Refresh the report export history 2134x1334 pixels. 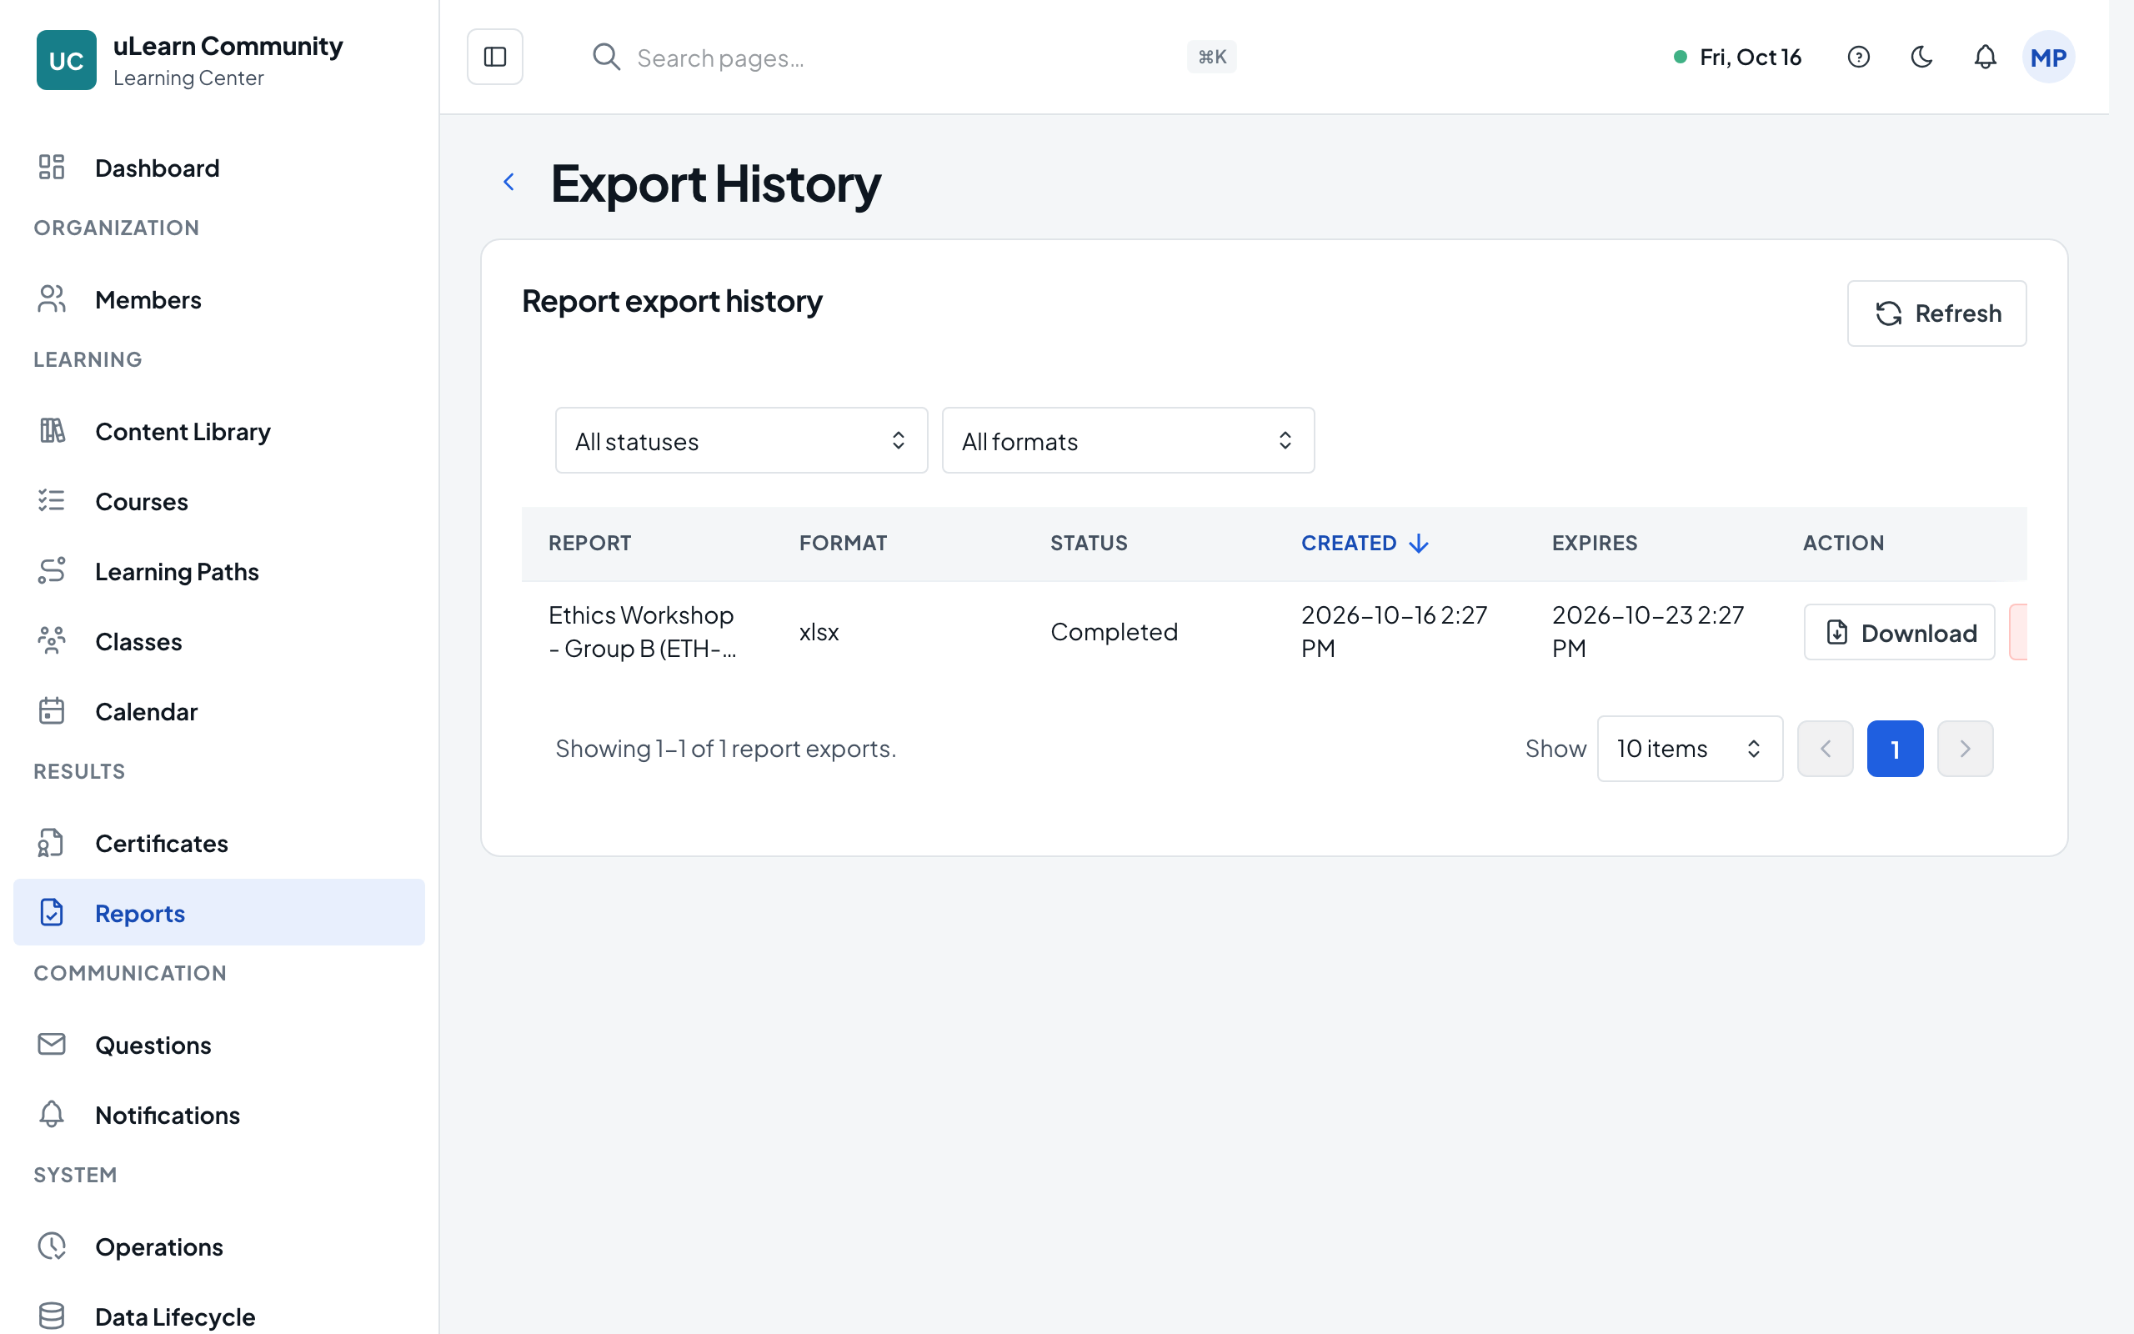pos(1936,313)
